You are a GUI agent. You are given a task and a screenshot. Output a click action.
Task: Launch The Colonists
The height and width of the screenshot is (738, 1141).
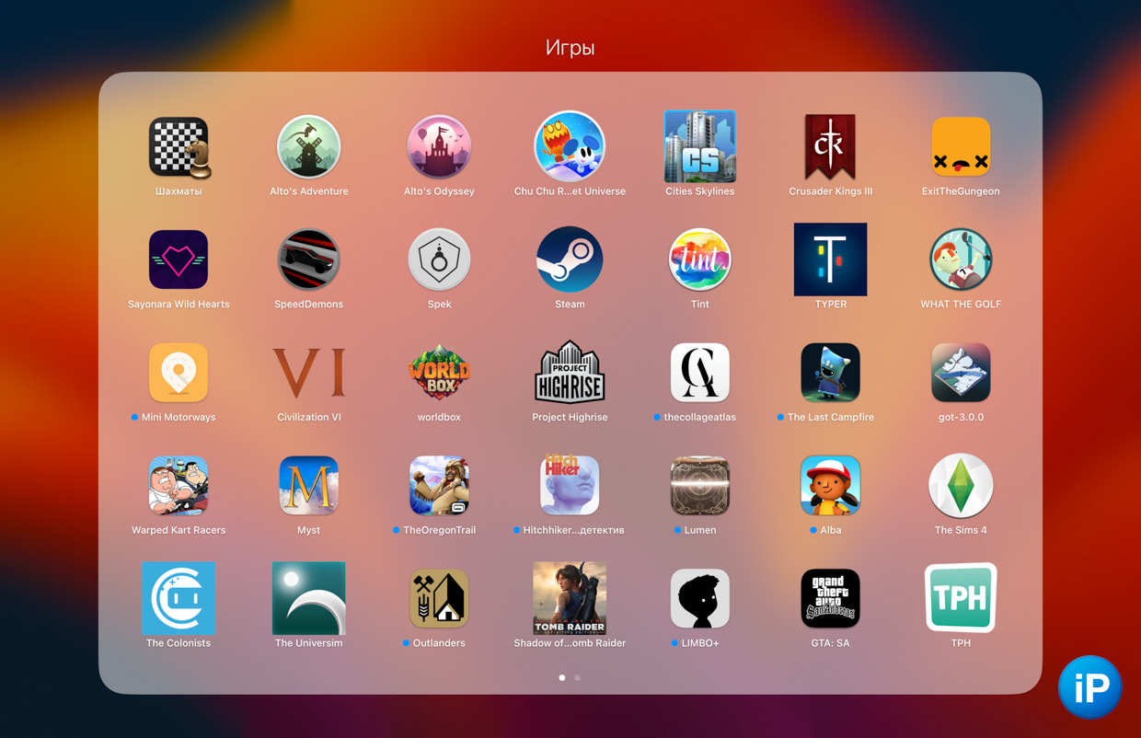179,598
